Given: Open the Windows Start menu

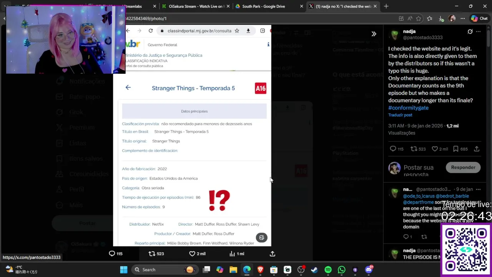Looking at the screenshot, I should coord(124,270).
